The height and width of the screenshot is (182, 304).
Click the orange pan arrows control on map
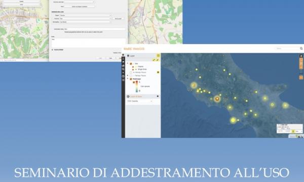point(301,63)
